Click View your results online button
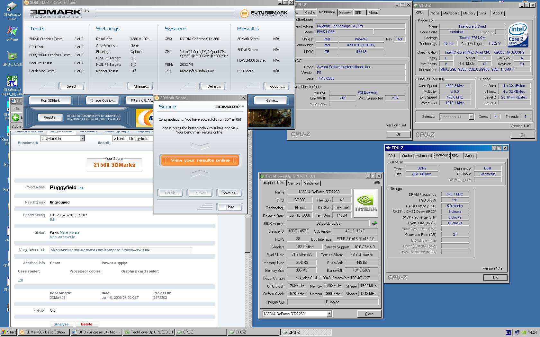Image resolution: width=540 pixels, height=337 pixels. pos(200,160)
